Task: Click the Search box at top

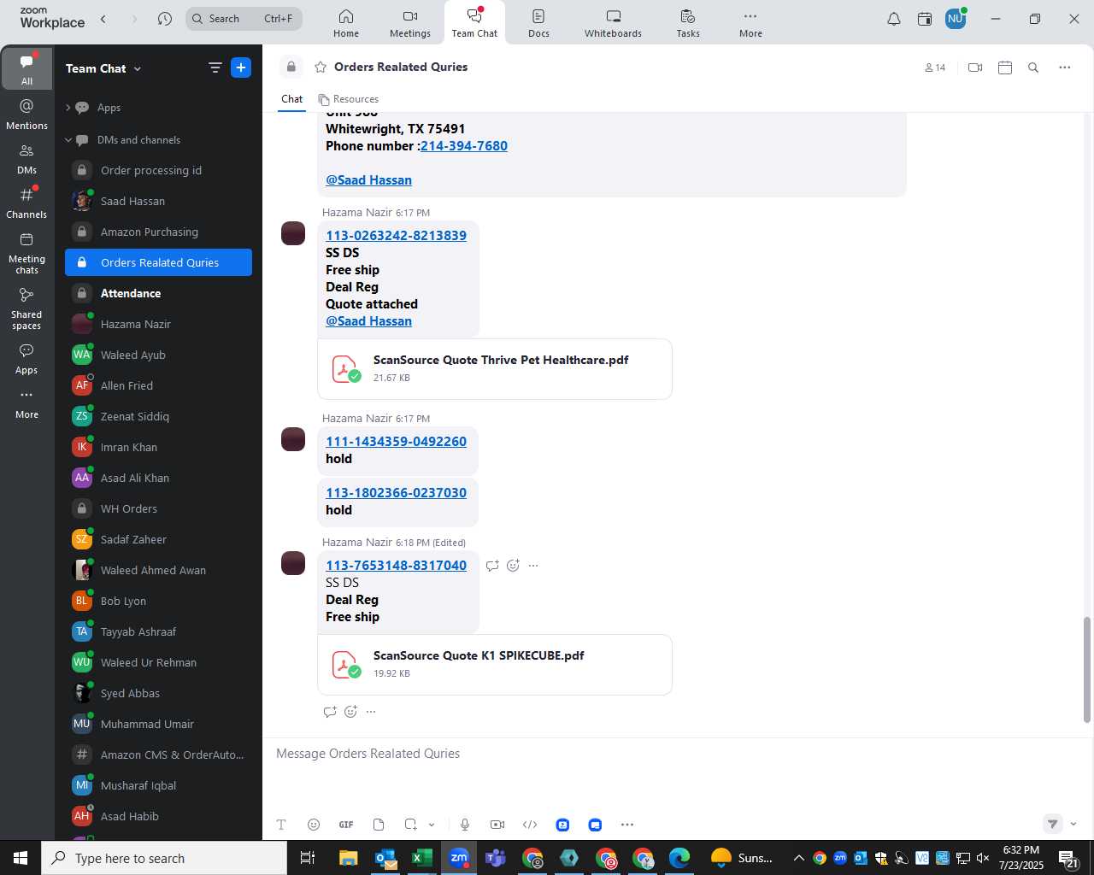Action: [244, 19]
